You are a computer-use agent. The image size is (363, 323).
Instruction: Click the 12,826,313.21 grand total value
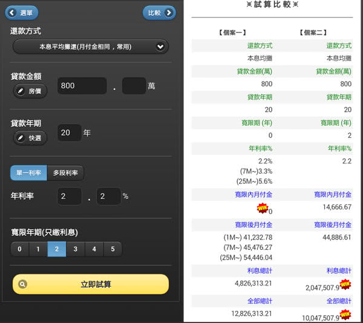[252, 313]
